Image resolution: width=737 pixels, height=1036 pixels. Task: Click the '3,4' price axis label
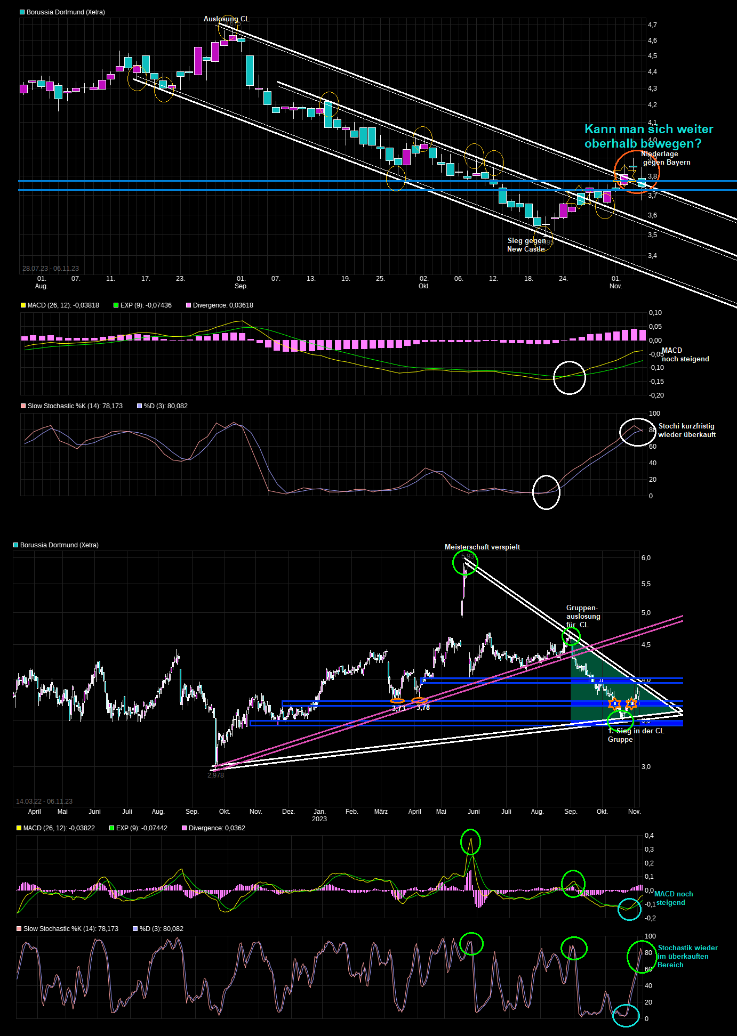(652, 256)
